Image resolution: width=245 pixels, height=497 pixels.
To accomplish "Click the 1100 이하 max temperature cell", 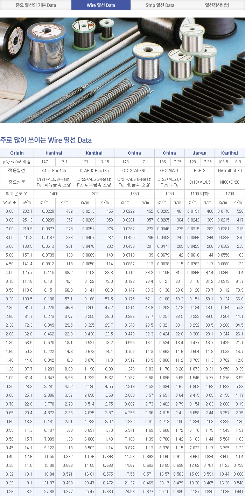I will tap(199, 194).
